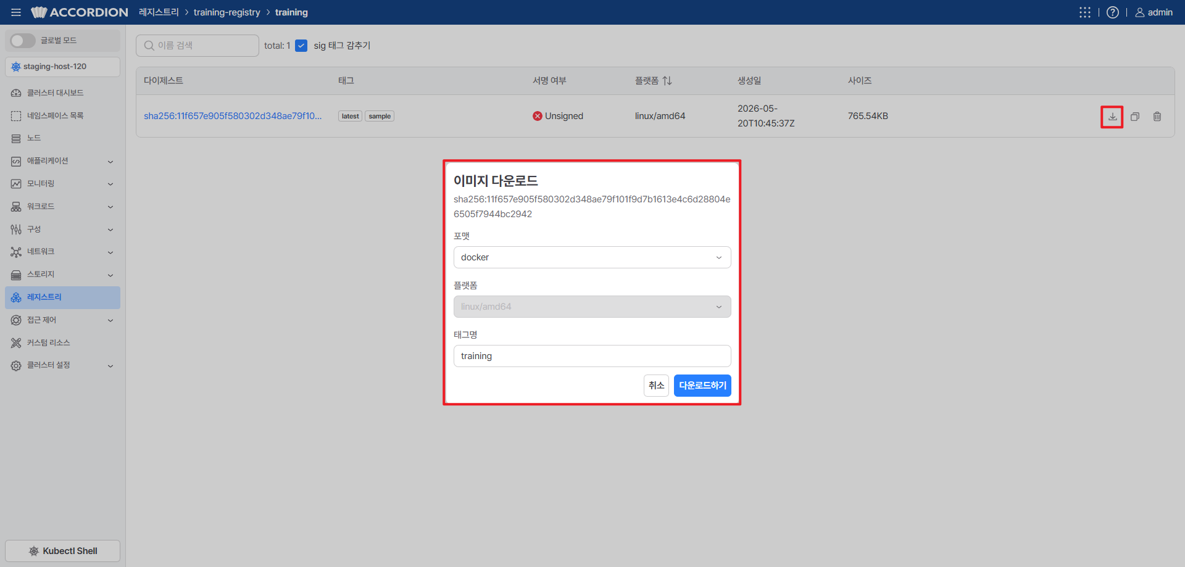The height and width of the screenshot is (567, 1185).
Task: Open the help question mark icon
Action: pos(1112,12)
